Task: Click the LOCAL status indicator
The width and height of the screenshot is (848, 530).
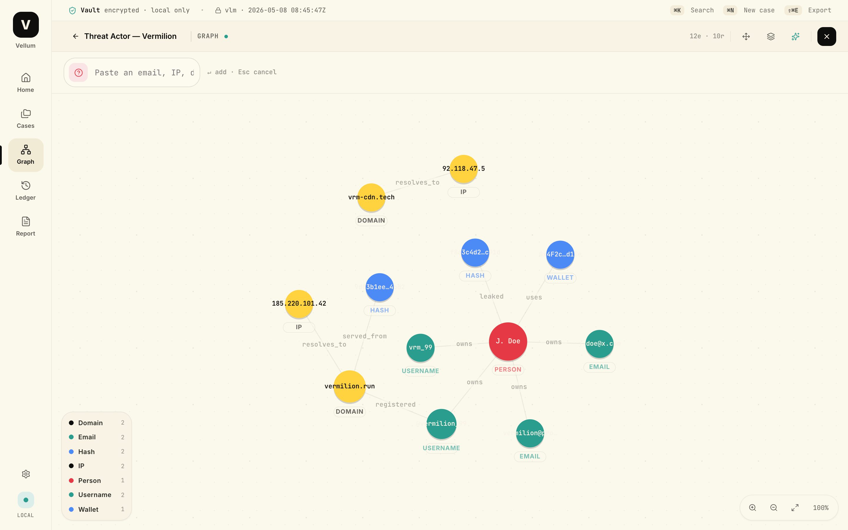Action: [x=26, y=505]
